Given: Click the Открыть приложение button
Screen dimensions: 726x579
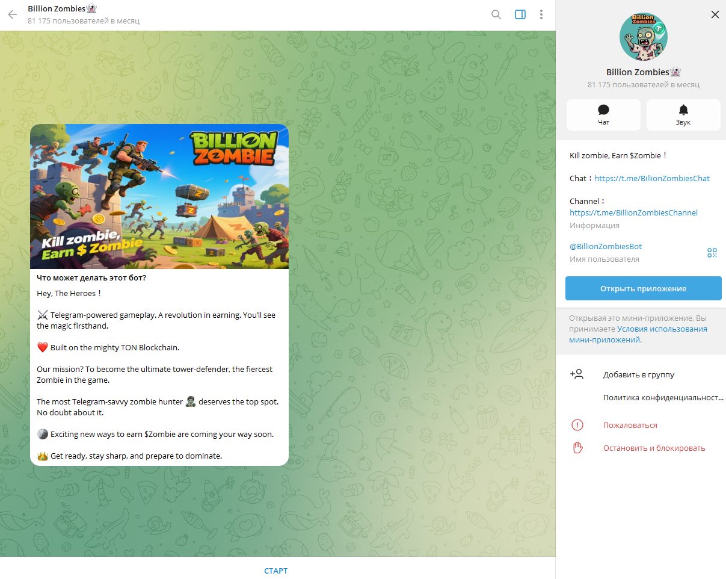Looking at the screenshot, I should [643, 288].
